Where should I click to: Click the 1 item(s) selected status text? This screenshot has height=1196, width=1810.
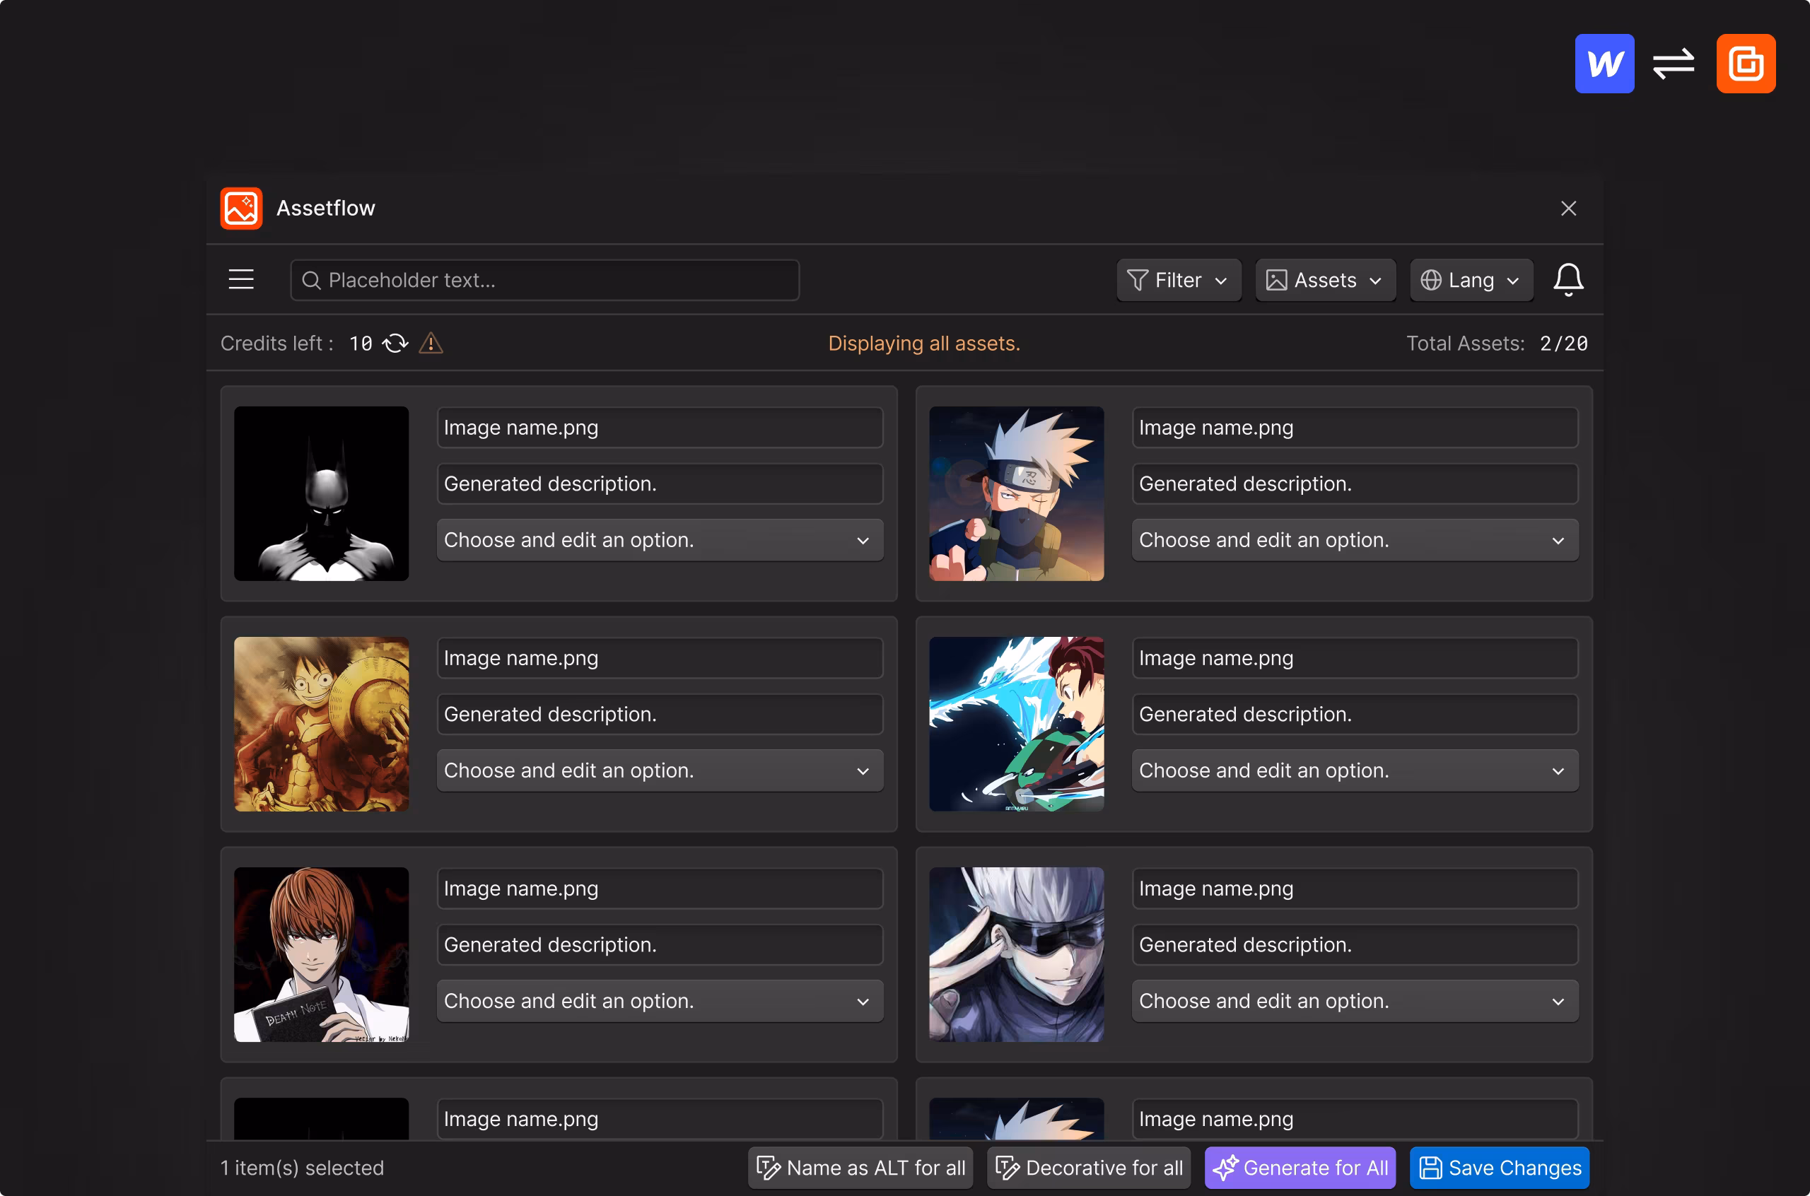coord(302,1168)
